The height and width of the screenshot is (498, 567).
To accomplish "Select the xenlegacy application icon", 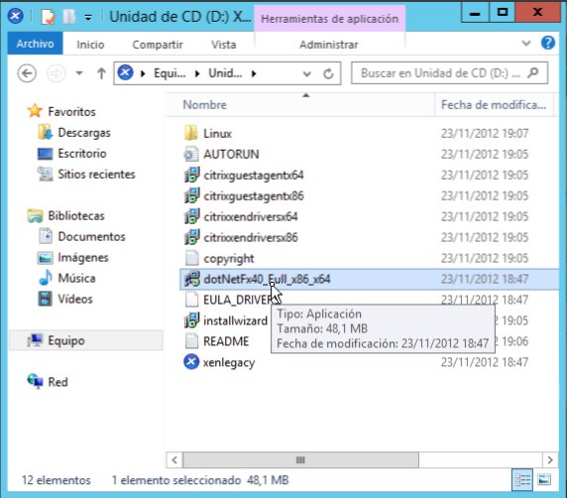I will point(191,362).
